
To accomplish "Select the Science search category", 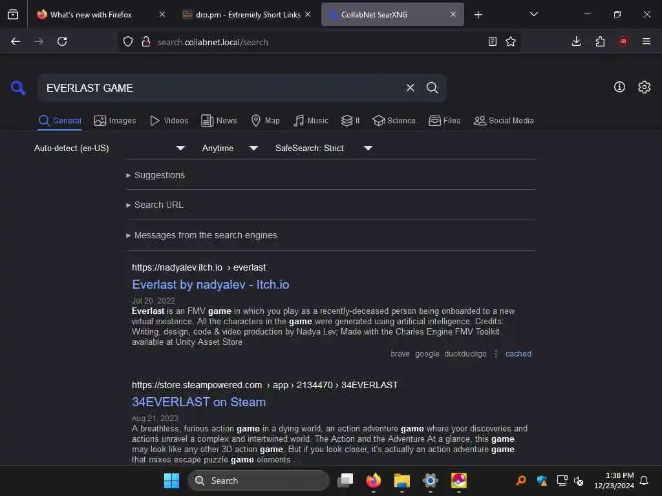I will click(x=394, y=121).
